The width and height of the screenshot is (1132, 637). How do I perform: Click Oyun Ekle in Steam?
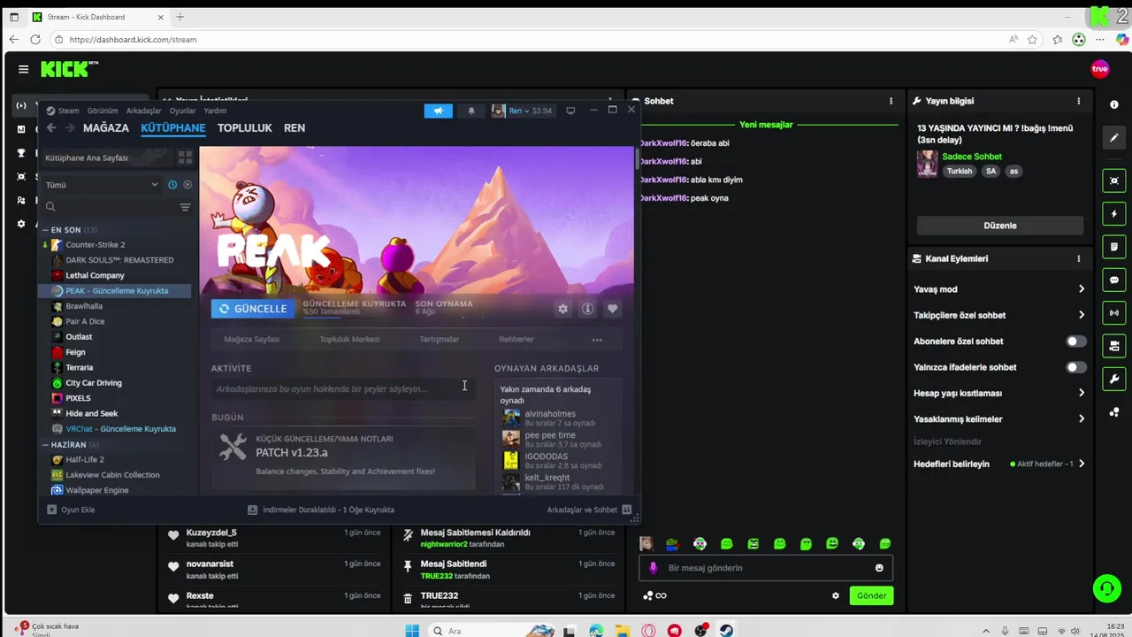[71, 510]
